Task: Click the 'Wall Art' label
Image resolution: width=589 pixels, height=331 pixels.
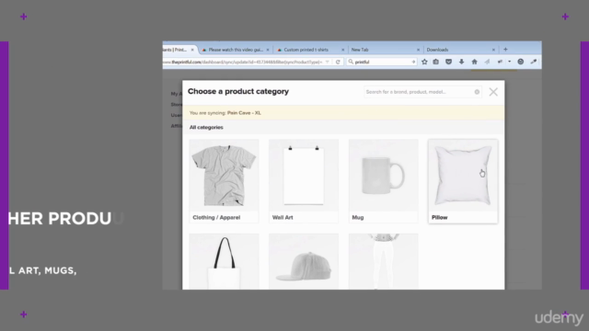Action: point(283,218)
